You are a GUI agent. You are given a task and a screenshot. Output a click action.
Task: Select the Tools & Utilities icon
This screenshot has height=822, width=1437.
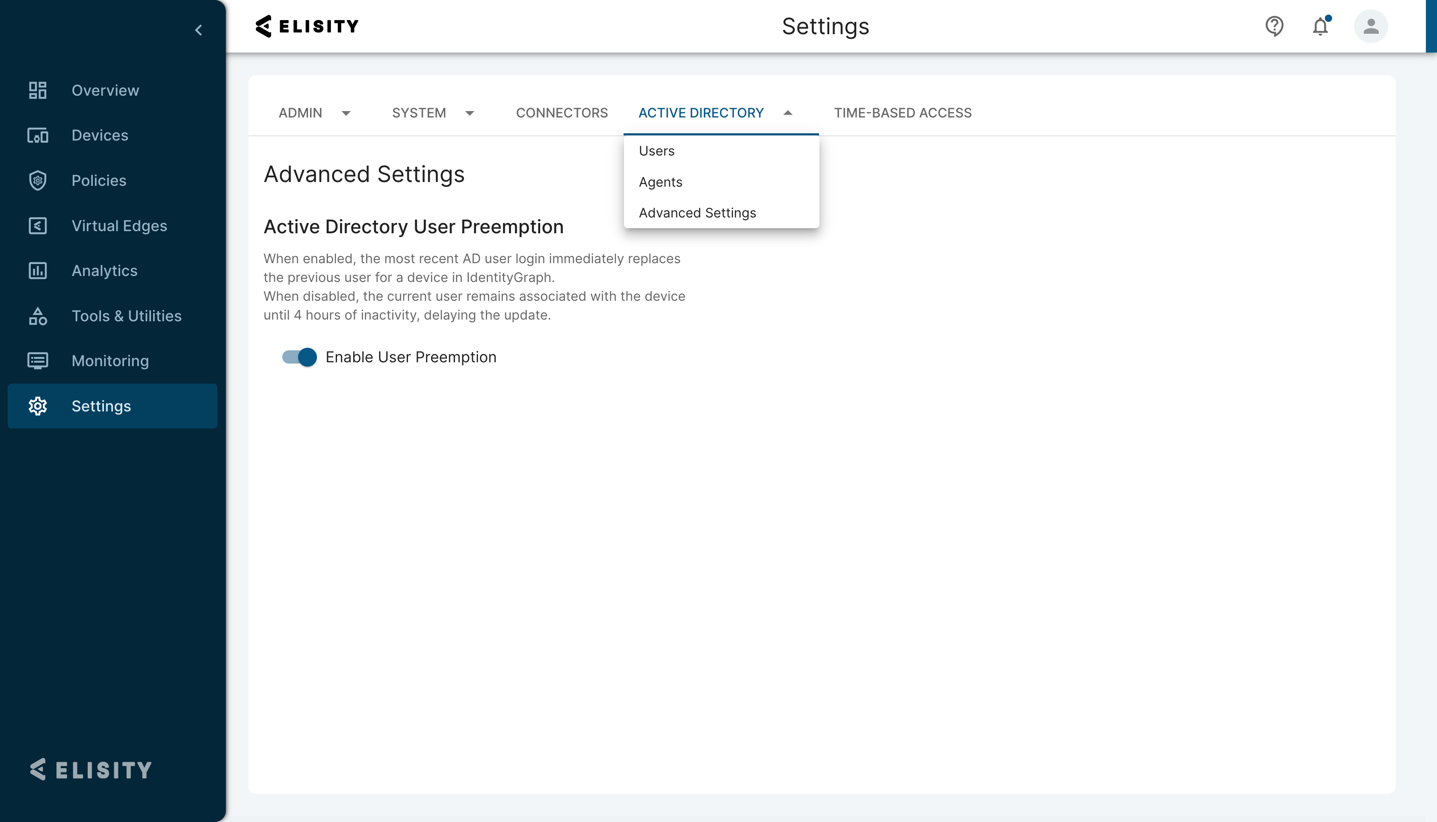pyautogui.click(x=38, y=316)
